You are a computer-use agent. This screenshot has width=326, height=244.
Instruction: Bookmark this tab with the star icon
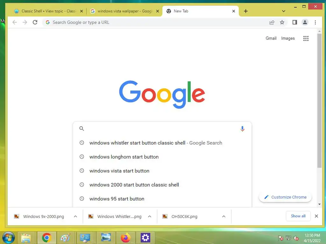coord(282,22)
